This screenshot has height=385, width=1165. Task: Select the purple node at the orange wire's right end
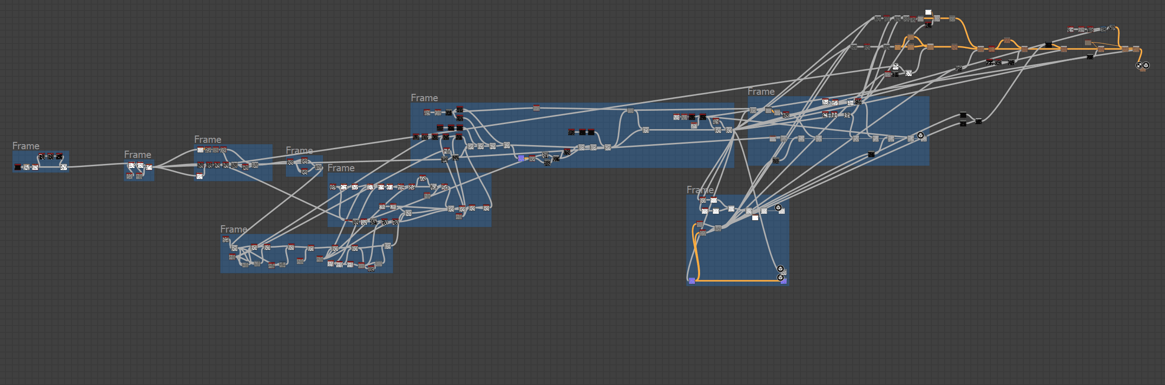pos(783,282)
